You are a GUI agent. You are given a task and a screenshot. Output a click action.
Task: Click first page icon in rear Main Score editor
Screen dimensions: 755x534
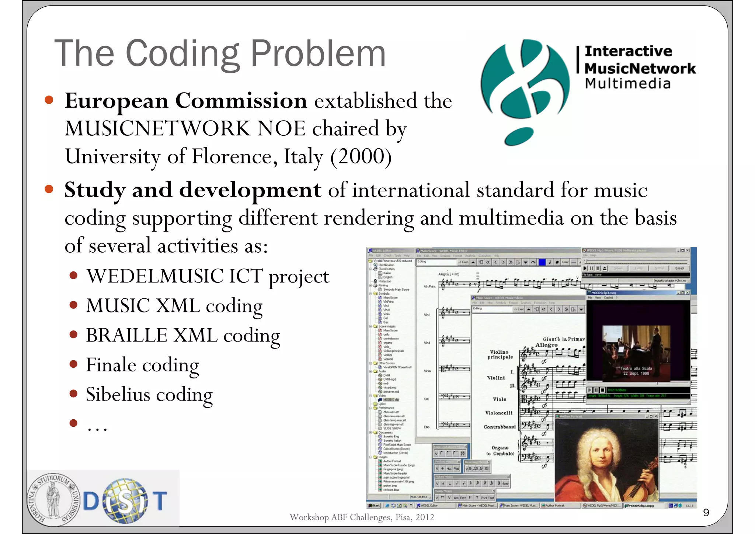click(481, 262)
